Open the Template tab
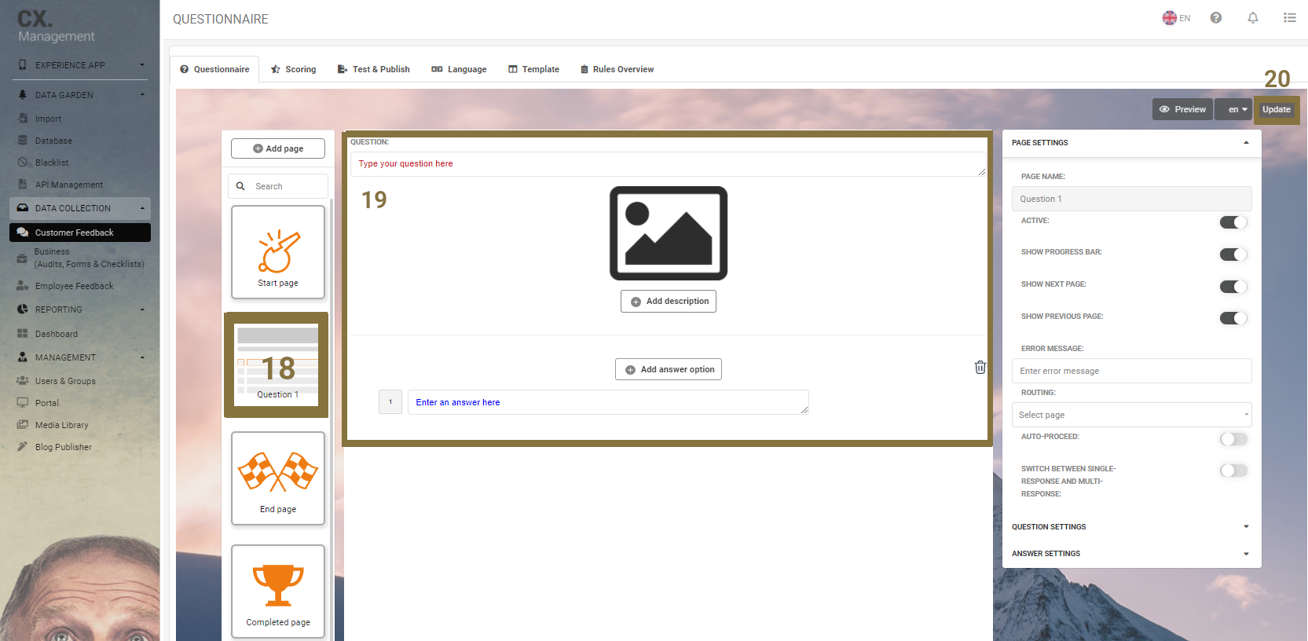This screenshot has width=1308, height=641. 533,69
